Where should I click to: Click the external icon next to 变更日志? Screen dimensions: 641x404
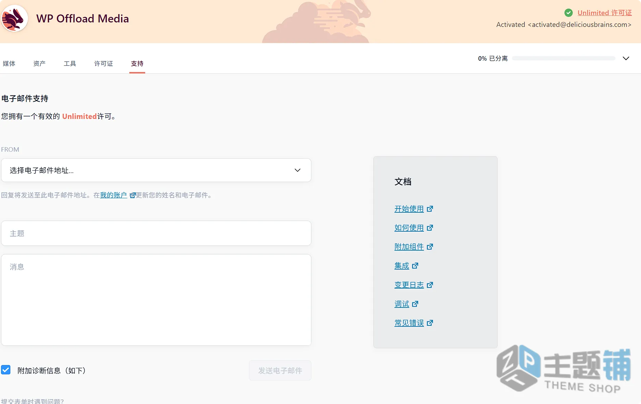(x=430, y=285)
